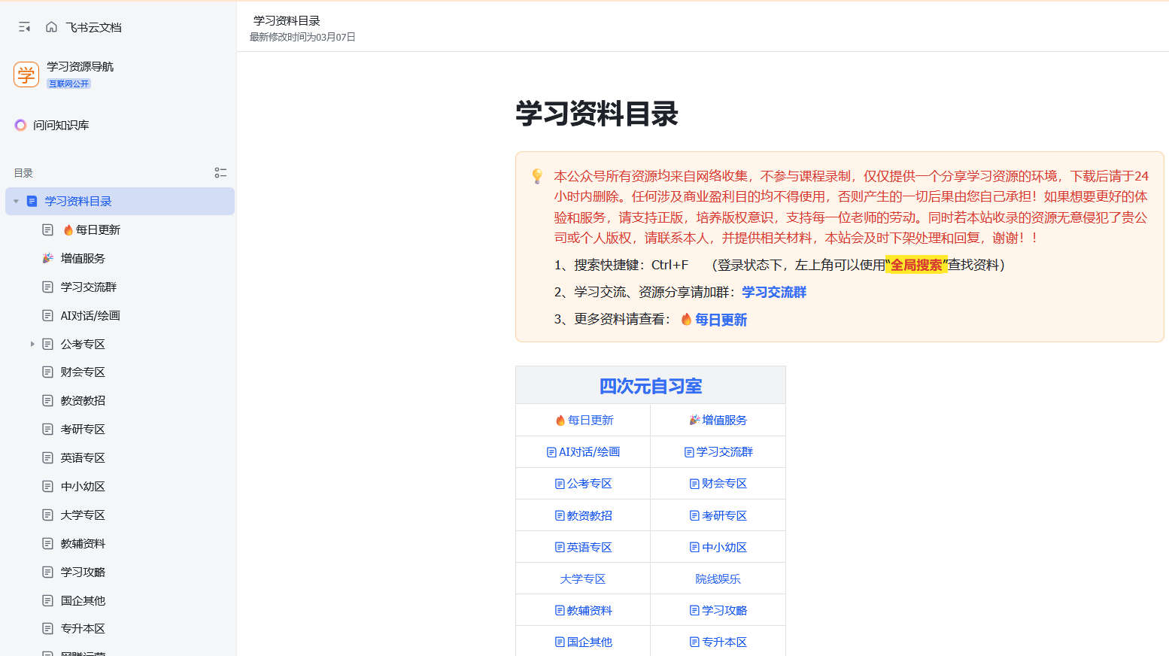The height and width of the screenshot is (656, 1169).
Task: Click the 飞书云文档 label
Action: click(x=93, y=27)
